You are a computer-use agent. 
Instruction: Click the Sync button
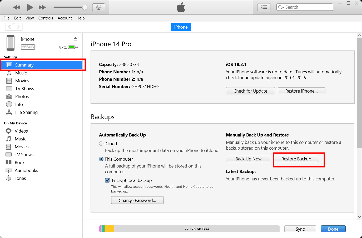pos(300,229)
